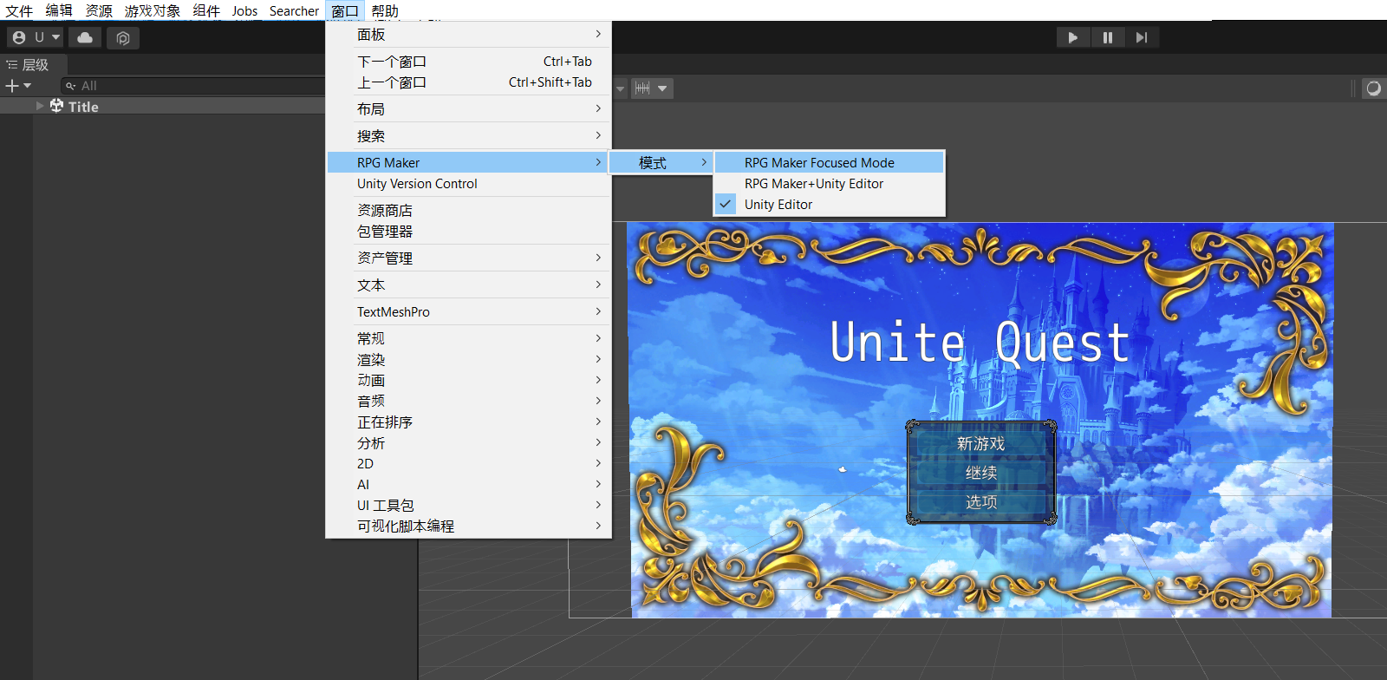Click 资源商店 in the window menu
Image resolution: width=1387 pixels, height=680 pixels.
click(x=385, y=211)
